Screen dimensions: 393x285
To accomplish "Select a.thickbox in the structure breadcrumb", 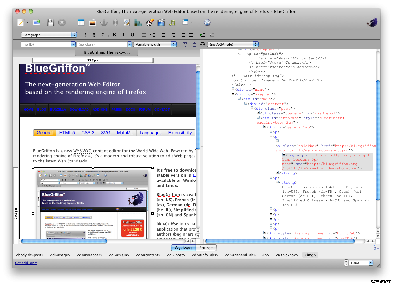I will (287, 255).
